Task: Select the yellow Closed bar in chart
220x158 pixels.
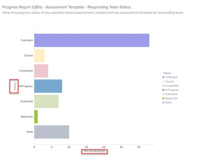Action: (x=39, y=56)
